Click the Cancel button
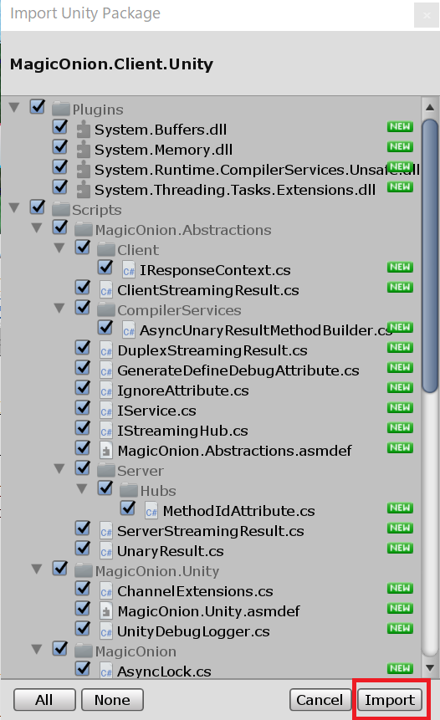This screenshot has width=440, height=720. (320, 700)
